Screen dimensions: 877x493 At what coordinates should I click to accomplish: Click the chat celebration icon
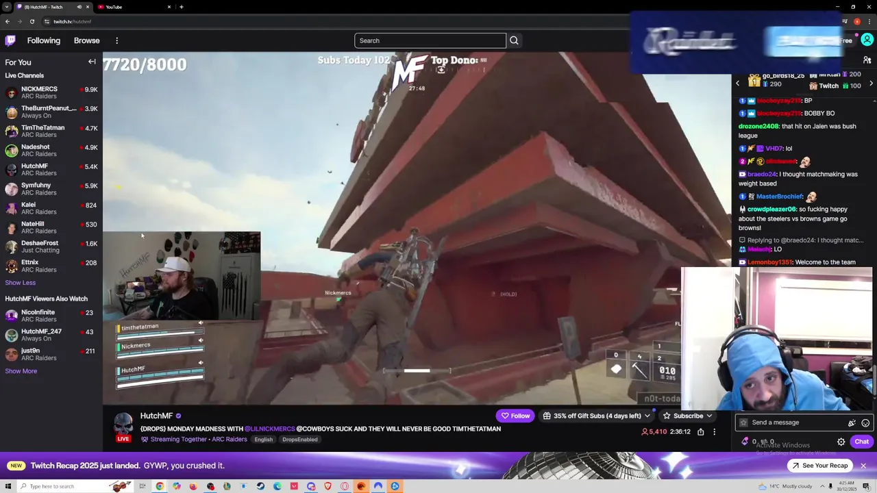click(852, 423)
